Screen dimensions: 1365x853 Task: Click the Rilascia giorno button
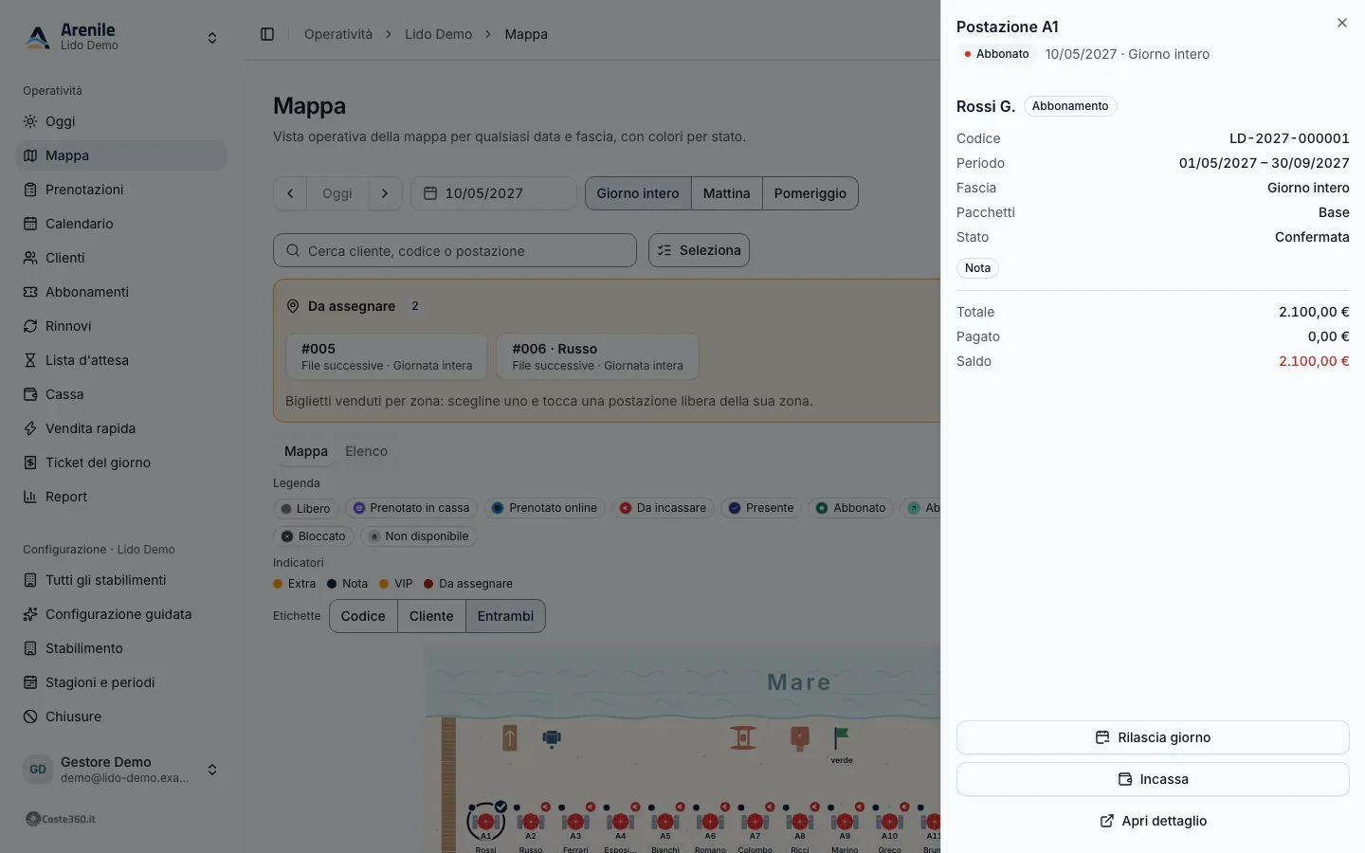pyautogui.click(x=1153, y=737)
